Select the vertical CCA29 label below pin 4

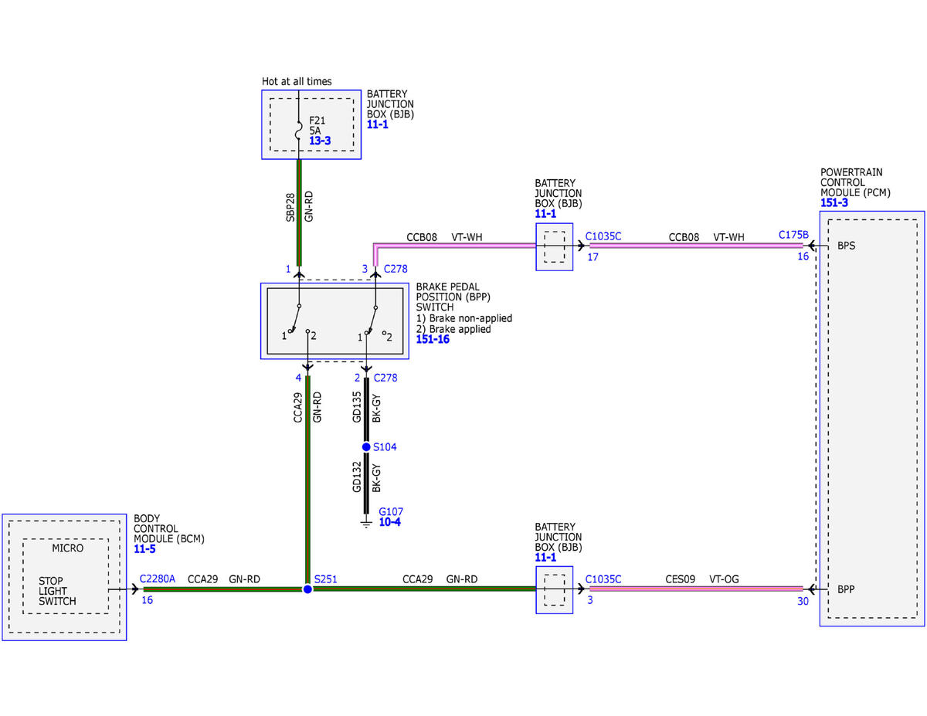coord(298,409)
